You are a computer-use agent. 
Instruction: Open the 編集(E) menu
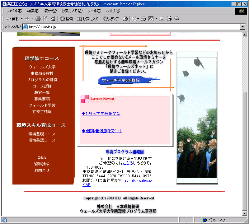click(x=33, y=11)
